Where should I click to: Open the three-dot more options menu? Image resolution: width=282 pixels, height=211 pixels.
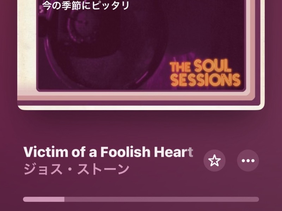(248, 160)
